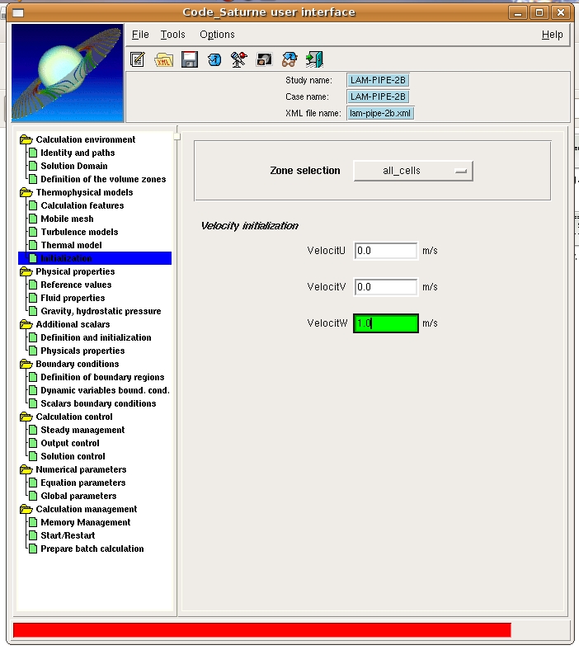The width and height of the screenshot is (579, 650).
Task: Click the lam-pipe-2b.xml file name field
Action: [x=380, y=113]
